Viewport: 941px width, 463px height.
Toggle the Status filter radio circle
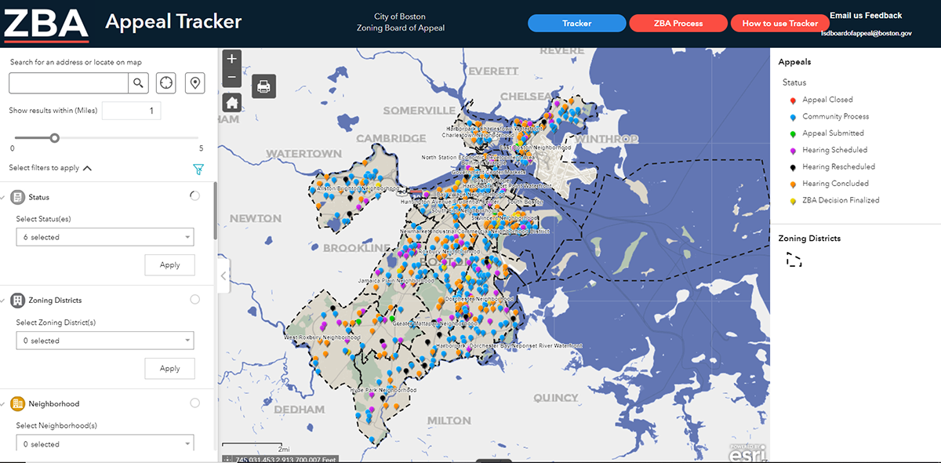tap(194, 196)
